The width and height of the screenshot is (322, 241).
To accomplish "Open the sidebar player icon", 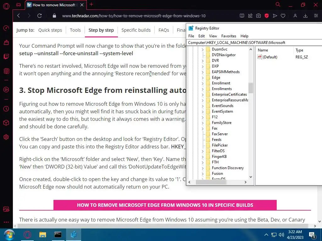I will [6, 89].
